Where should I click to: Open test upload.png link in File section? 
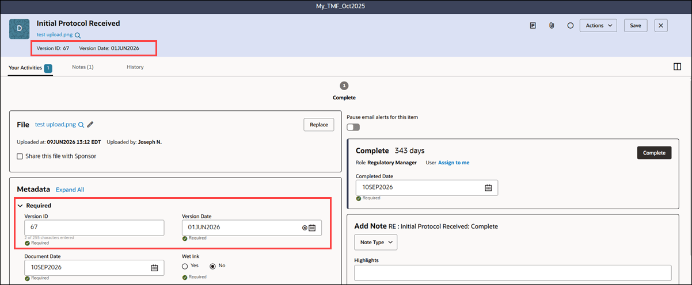(x=55, y=124)
